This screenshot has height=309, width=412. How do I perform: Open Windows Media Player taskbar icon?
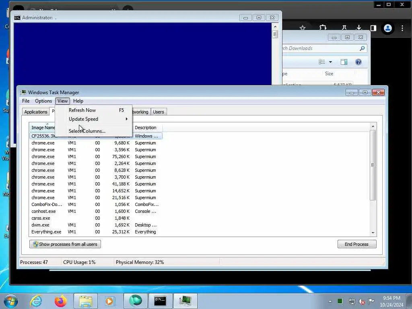point(110,301)
